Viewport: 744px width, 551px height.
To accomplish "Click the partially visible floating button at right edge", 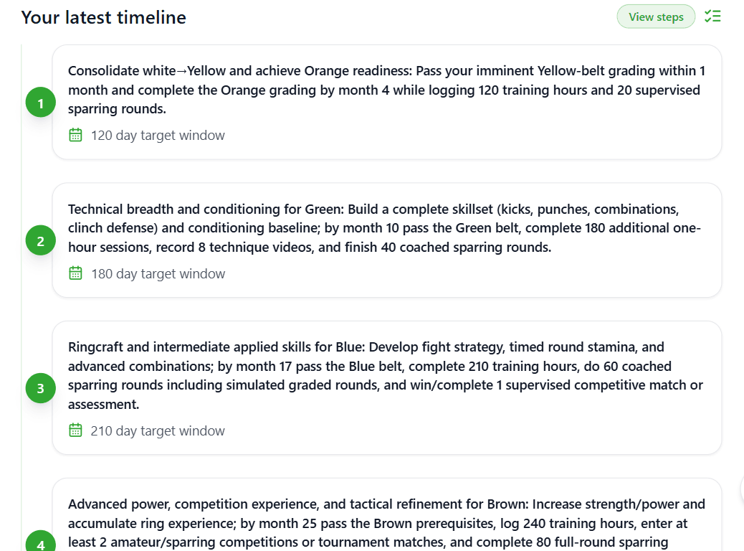I will click(x=741, y=489).
